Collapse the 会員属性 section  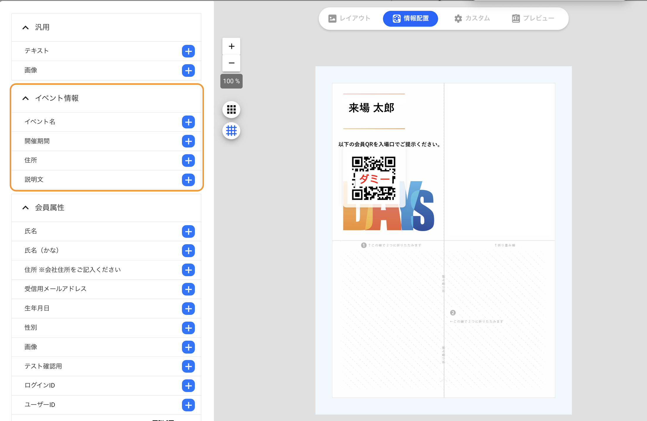pyautogui.click(x=25, y=208)
